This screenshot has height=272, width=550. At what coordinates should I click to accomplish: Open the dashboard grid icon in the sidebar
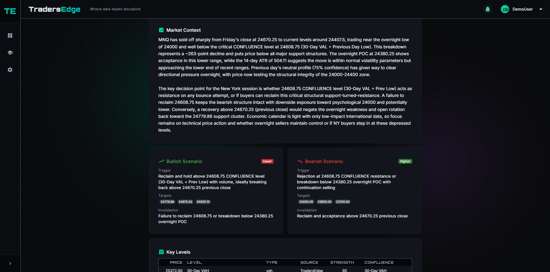tap(10, 35)
